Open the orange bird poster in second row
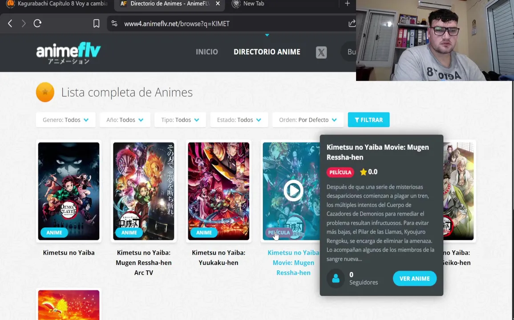 (x=69, y=305)
